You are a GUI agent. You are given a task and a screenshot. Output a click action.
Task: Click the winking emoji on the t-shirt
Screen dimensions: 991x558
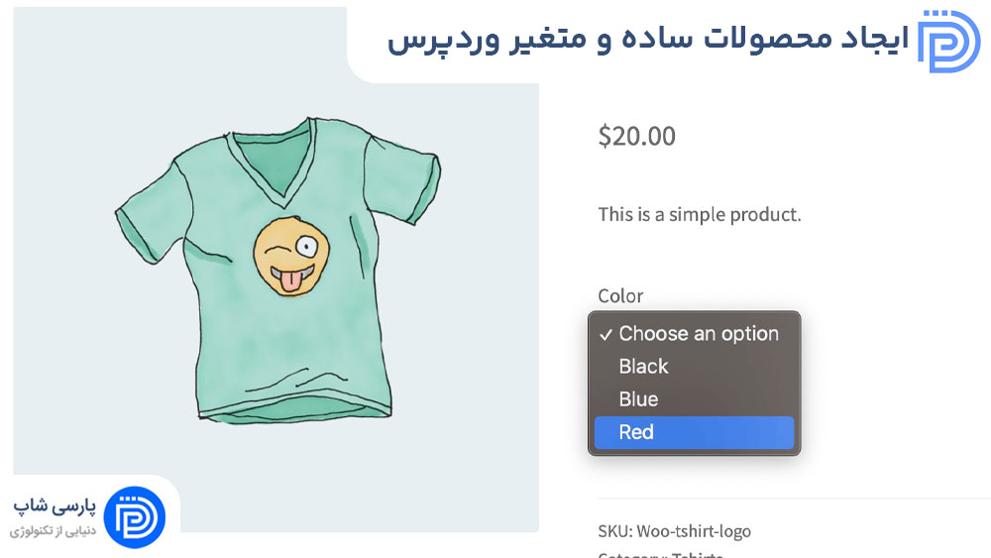point(291,257)
